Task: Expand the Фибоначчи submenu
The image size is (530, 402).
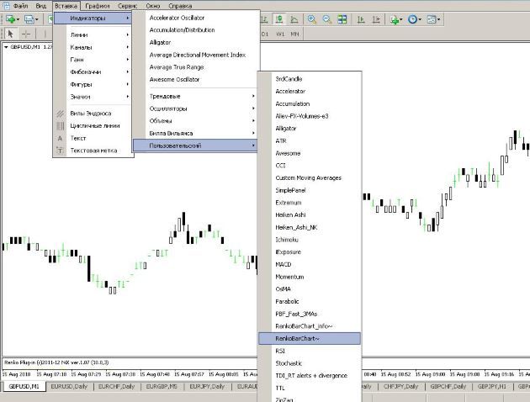Action: [x=93, y=72]
